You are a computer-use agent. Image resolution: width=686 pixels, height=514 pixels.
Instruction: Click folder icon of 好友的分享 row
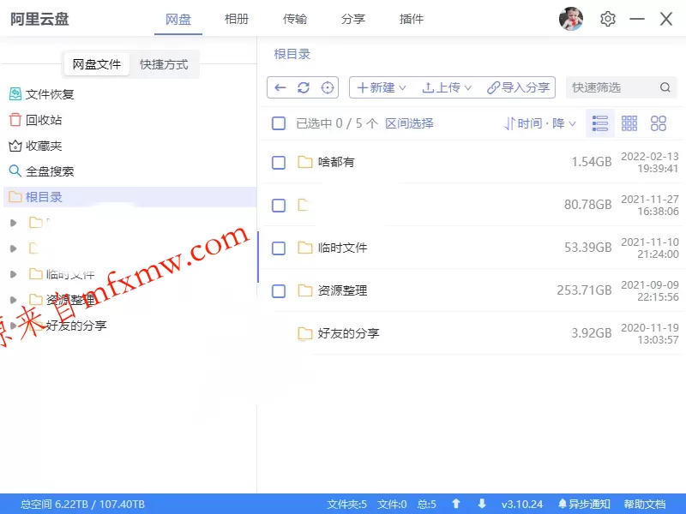pos(305,333)
